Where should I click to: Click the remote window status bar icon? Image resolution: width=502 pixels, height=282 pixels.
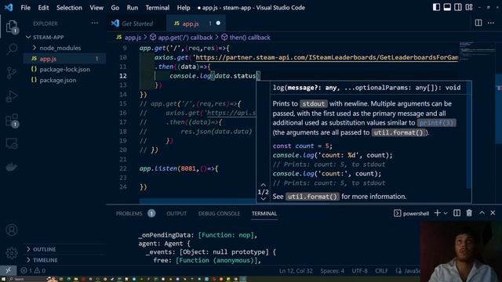tap(9, 270)
